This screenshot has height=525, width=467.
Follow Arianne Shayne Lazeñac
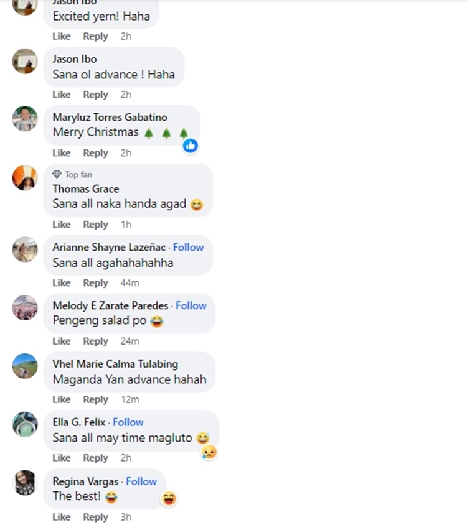[x=189, y=247]
